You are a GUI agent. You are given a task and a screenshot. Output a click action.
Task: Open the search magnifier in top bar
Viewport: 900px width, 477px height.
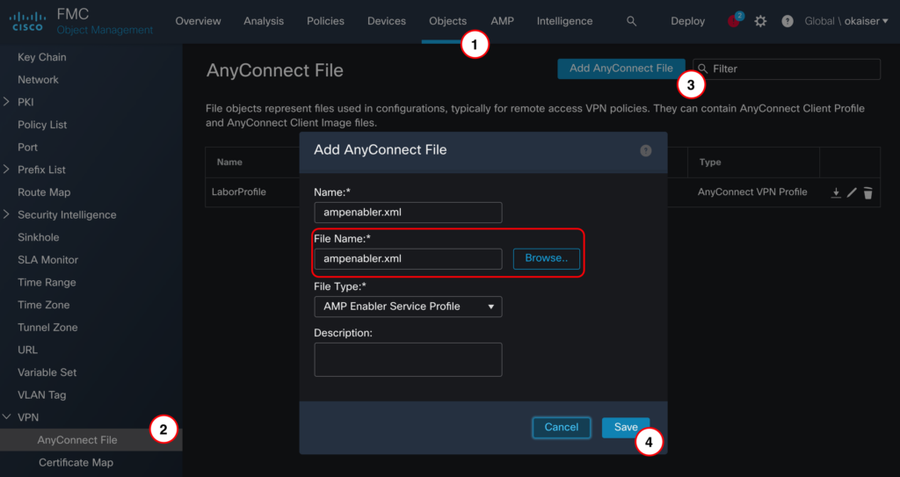(631, 21)
